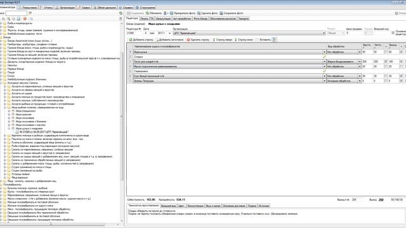Toggle the checkbox after Выход in Масло подсолнечное row
Screen dimensions: 406x228
coord(401,66)
